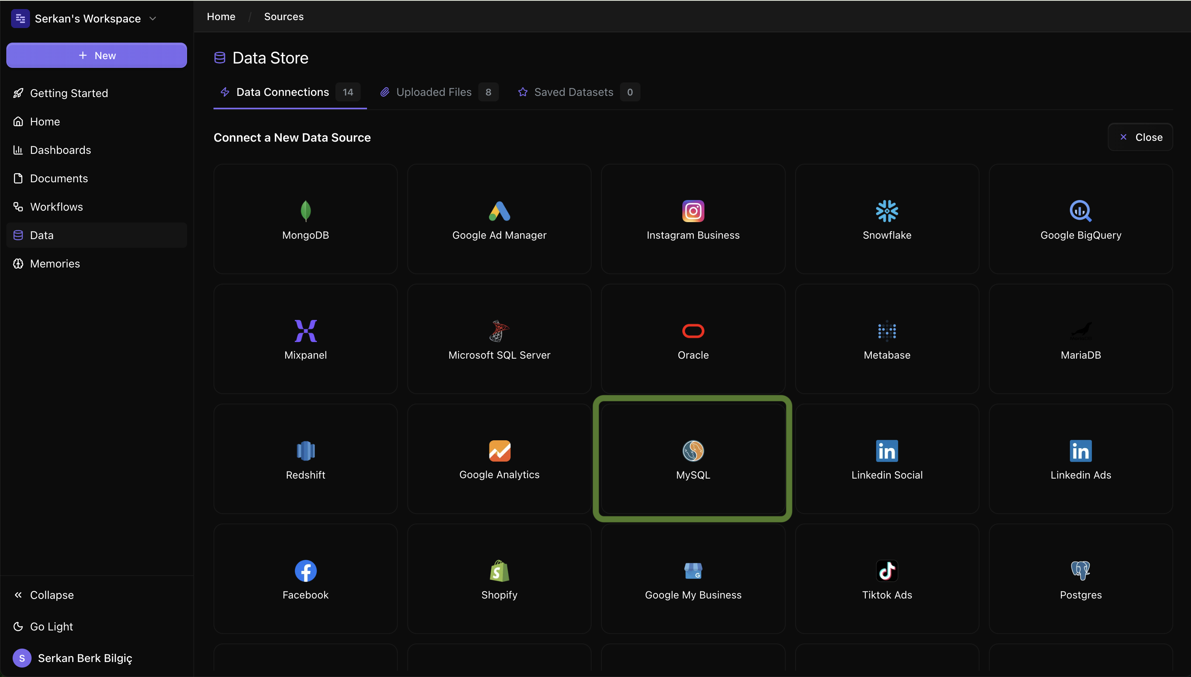Image resolution: width=1191 pixels, height=677 pixels.
Task: Open Serkan Berk Bilgiç profile name
Action: (85, 658)
